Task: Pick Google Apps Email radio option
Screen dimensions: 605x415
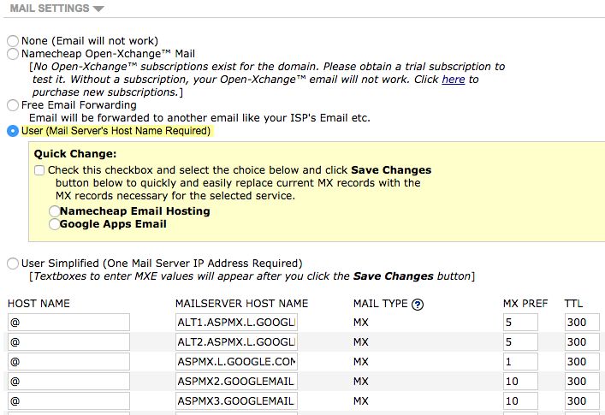Action: point(55,224)
